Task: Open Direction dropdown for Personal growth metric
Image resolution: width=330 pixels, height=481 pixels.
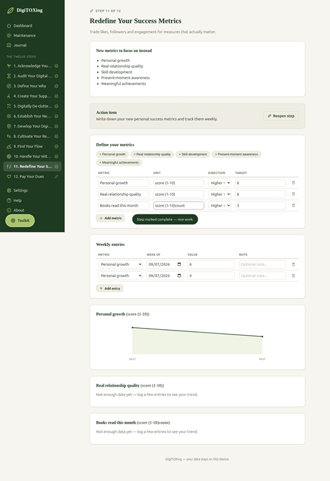Action: (x=220, y=183)
